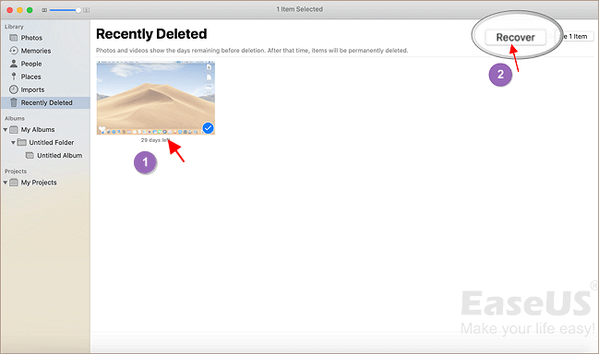Click the Places pin icon
The height and width of the screenshot is (354, 599).
tap(14, 77)
